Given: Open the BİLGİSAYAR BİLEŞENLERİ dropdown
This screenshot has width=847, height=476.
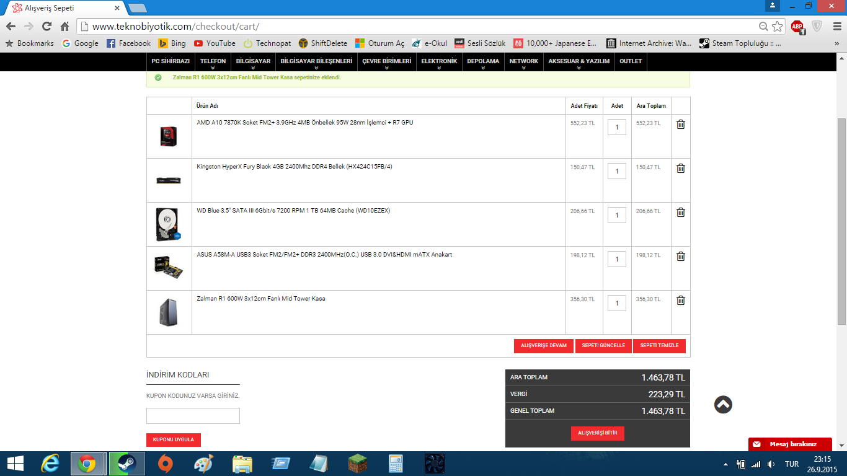Looking at the screenshot, I should 316,61.
